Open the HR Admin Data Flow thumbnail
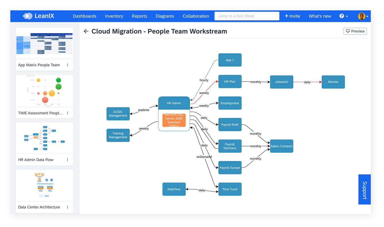Viewport: 384px width, 227px height. click(x=44, y=138)
